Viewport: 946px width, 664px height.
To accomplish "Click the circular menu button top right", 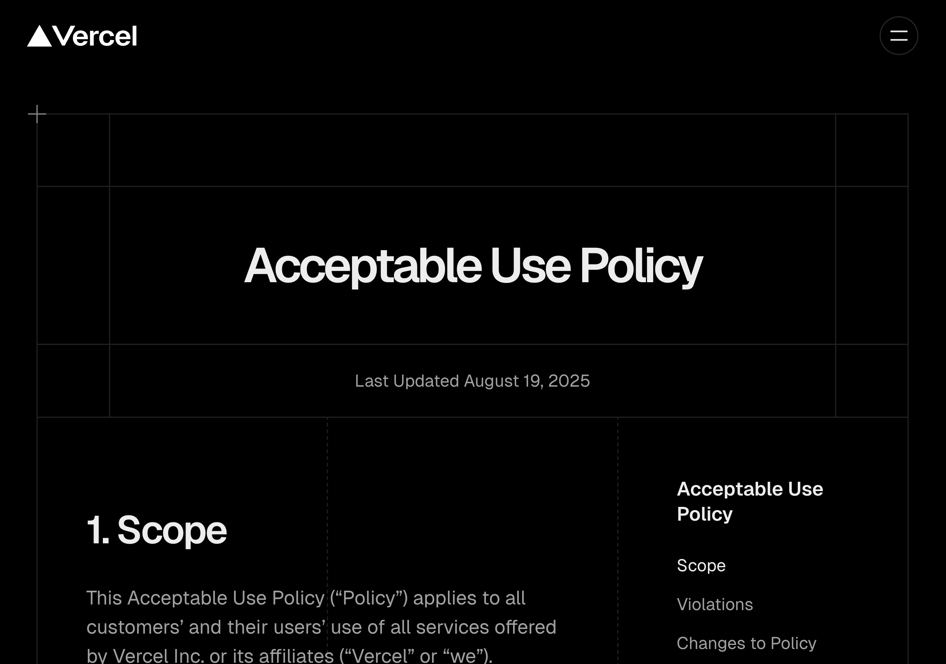I will (898, 36).
